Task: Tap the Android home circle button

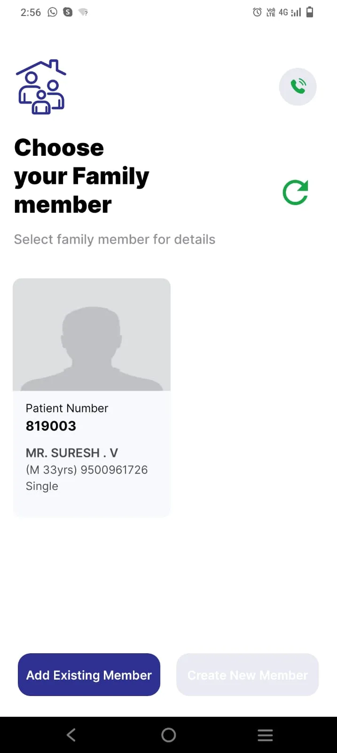Action: click(x=169, y=735)
